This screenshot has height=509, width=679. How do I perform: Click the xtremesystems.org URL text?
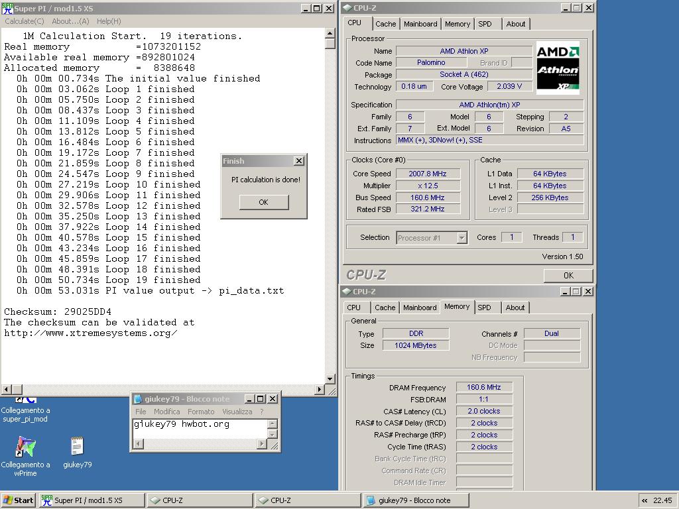click(90, 333)
